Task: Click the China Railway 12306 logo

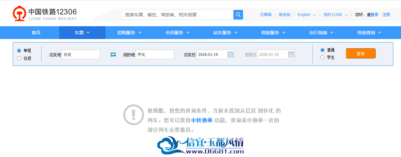Action: 45,14
